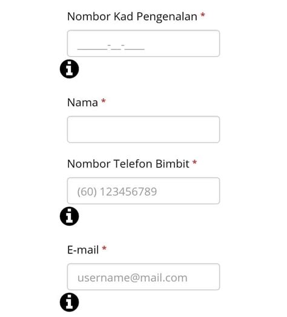Viewport: 287px width, 317px height.
Task: Select the E-mail input field
Action: coord(143,276)
